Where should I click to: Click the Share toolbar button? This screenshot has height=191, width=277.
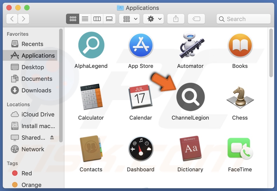point(176,19)
